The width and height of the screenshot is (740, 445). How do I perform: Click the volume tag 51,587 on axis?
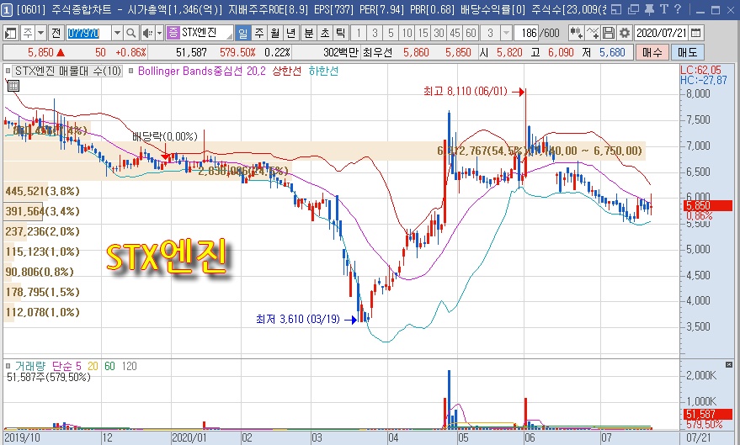(x=707, y=414)
